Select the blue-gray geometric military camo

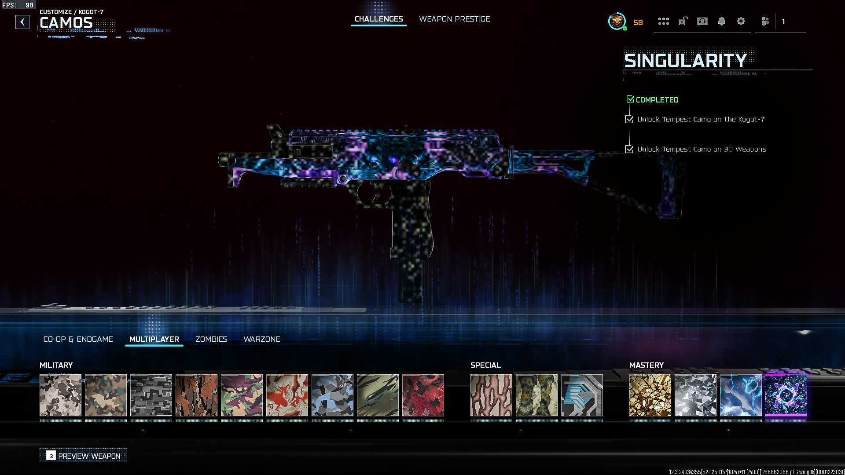pyautogui.click(x=333, y=395)
